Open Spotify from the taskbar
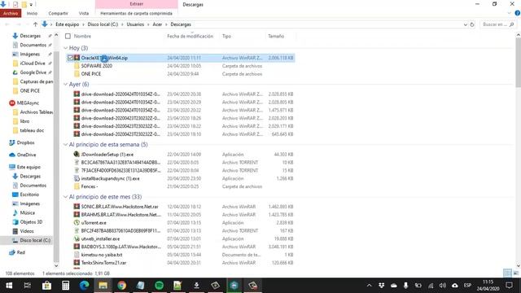 [160, 286]
